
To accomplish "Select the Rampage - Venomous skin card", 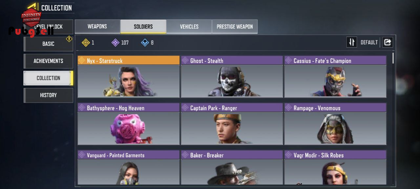I will (335, 124).
